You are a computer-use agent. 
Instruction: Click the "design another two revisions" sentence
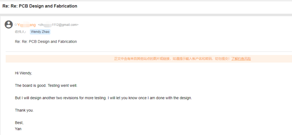(60, 98)
